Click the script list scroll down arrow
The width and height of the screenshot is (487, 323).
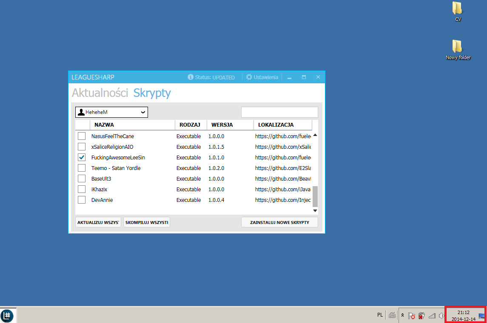(x=315, y=211)
